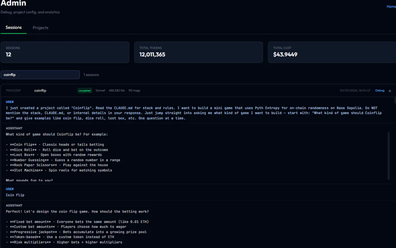Click the scrollbar of the first assistant message
This screenshot has height=248, width=396.
389,156
